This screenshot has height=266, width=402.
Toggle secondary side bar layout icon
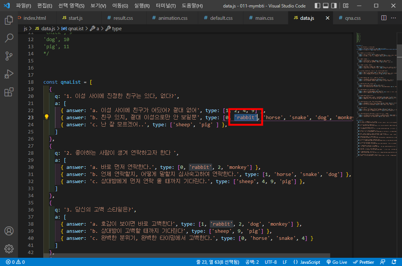334,6
